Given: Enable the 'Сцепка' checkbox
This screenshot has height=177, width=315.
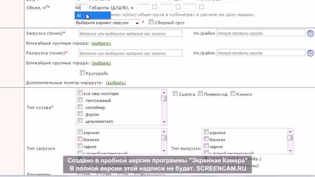Looking at the screenshot, I should 175,93.
